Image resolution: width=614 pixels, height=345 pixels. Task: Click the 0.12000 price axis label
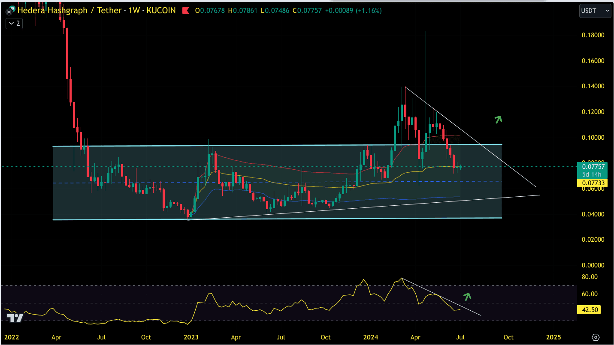pos(593,112)
